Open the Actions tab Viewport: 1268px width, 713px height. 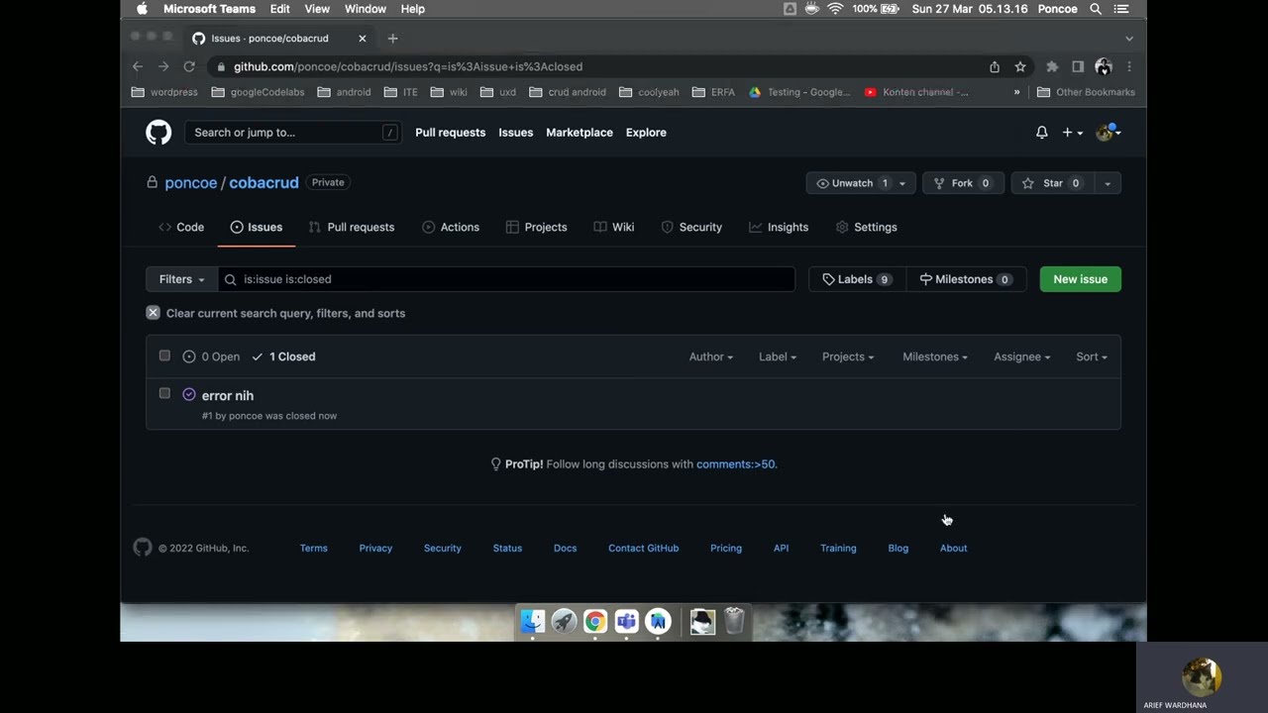[451, 227]
